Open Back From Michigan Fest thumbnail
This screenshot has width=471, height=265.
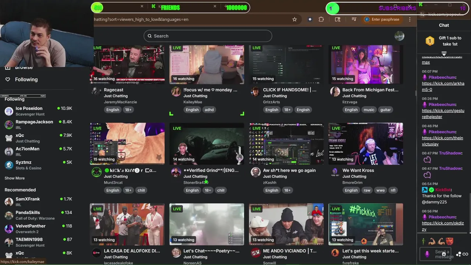366,64
